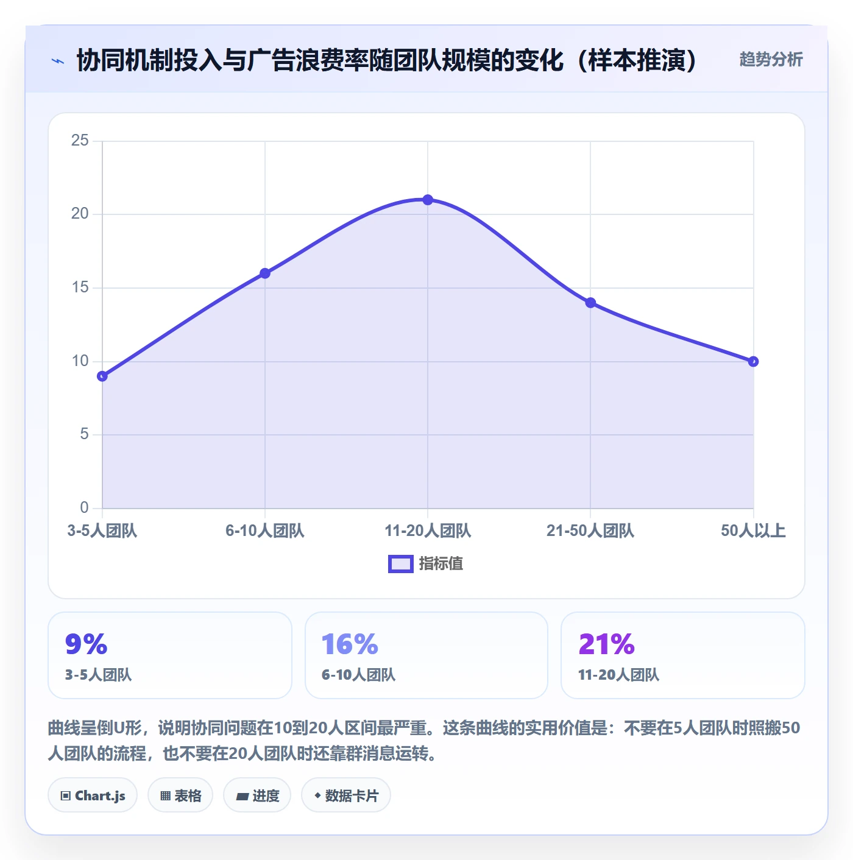Image resolution: width=853 pixels, height=860 pixels.
Task: Click the data point for 3-5人团队
Action: [x=102, y=376]
